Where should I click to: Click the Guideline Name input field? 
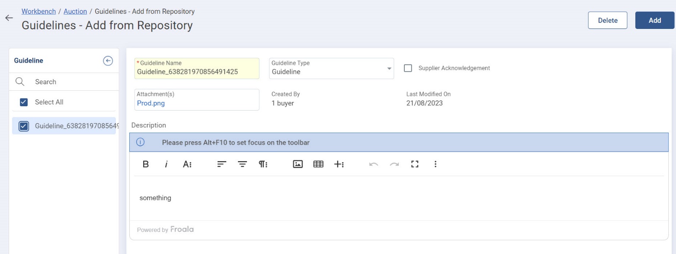(x=197, y=72)
